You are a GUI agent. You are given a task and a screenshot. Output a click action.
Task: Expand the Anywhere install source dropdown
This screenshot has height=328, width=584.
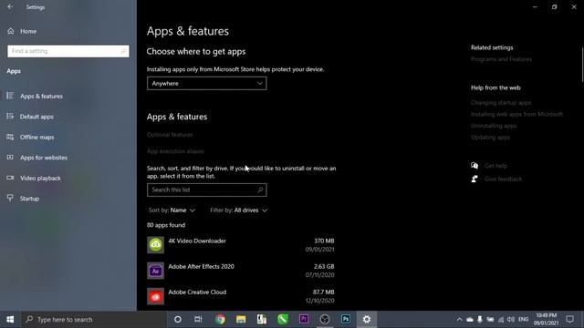pos(207,83)
